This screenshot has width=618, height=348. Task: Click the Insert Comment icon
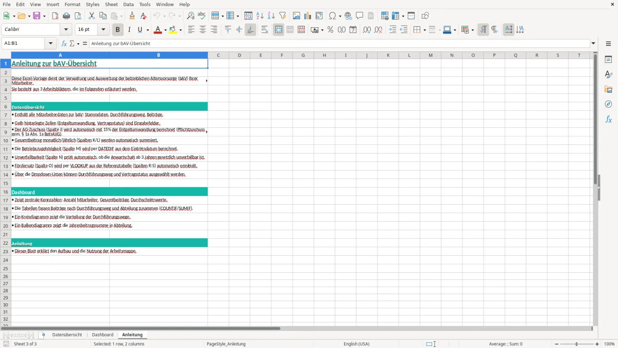(359, 16)
